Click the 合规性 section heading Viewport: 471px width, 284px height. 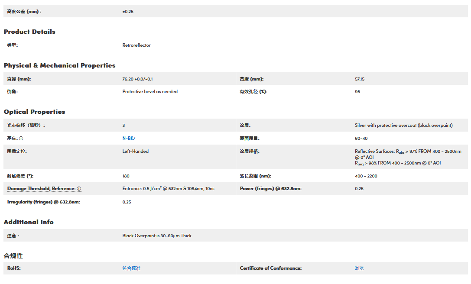[13, 256]
